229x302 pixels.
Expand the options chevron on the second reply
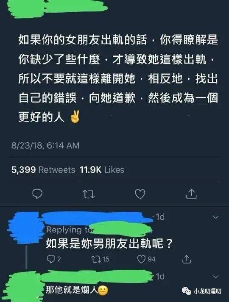click(215, 277)
